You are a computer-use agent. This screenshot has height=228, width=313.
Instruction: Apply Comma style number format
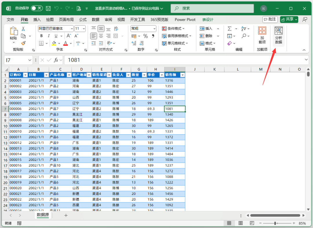pyautogui.click(x=153, y=36)
